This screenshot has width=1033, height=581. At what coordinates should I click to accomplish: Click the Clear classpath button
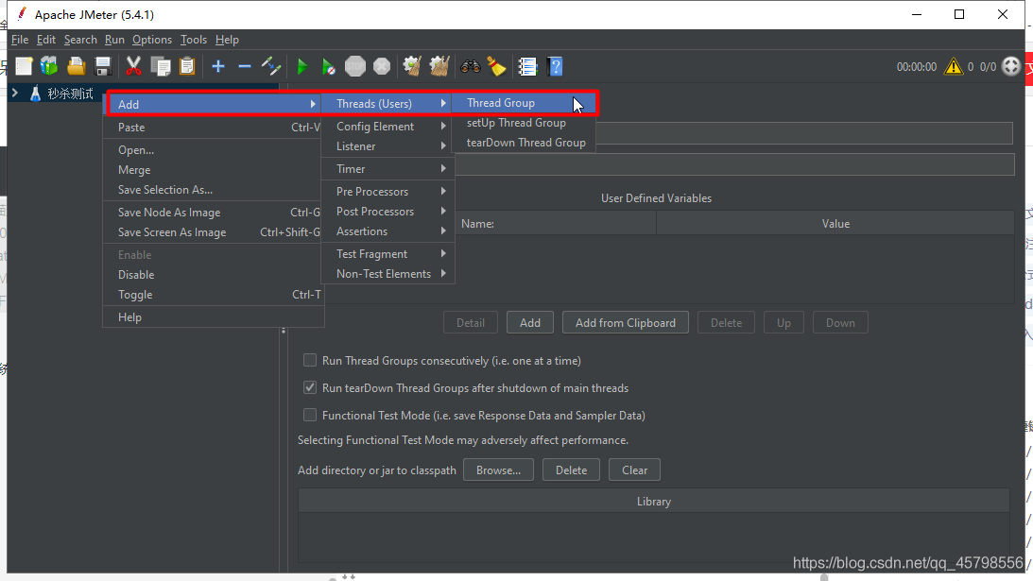[x=634, y=470]
